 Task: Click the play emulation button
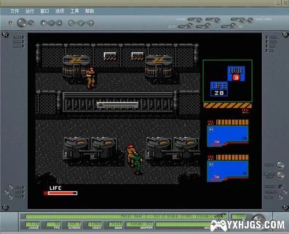coord(43,23)
